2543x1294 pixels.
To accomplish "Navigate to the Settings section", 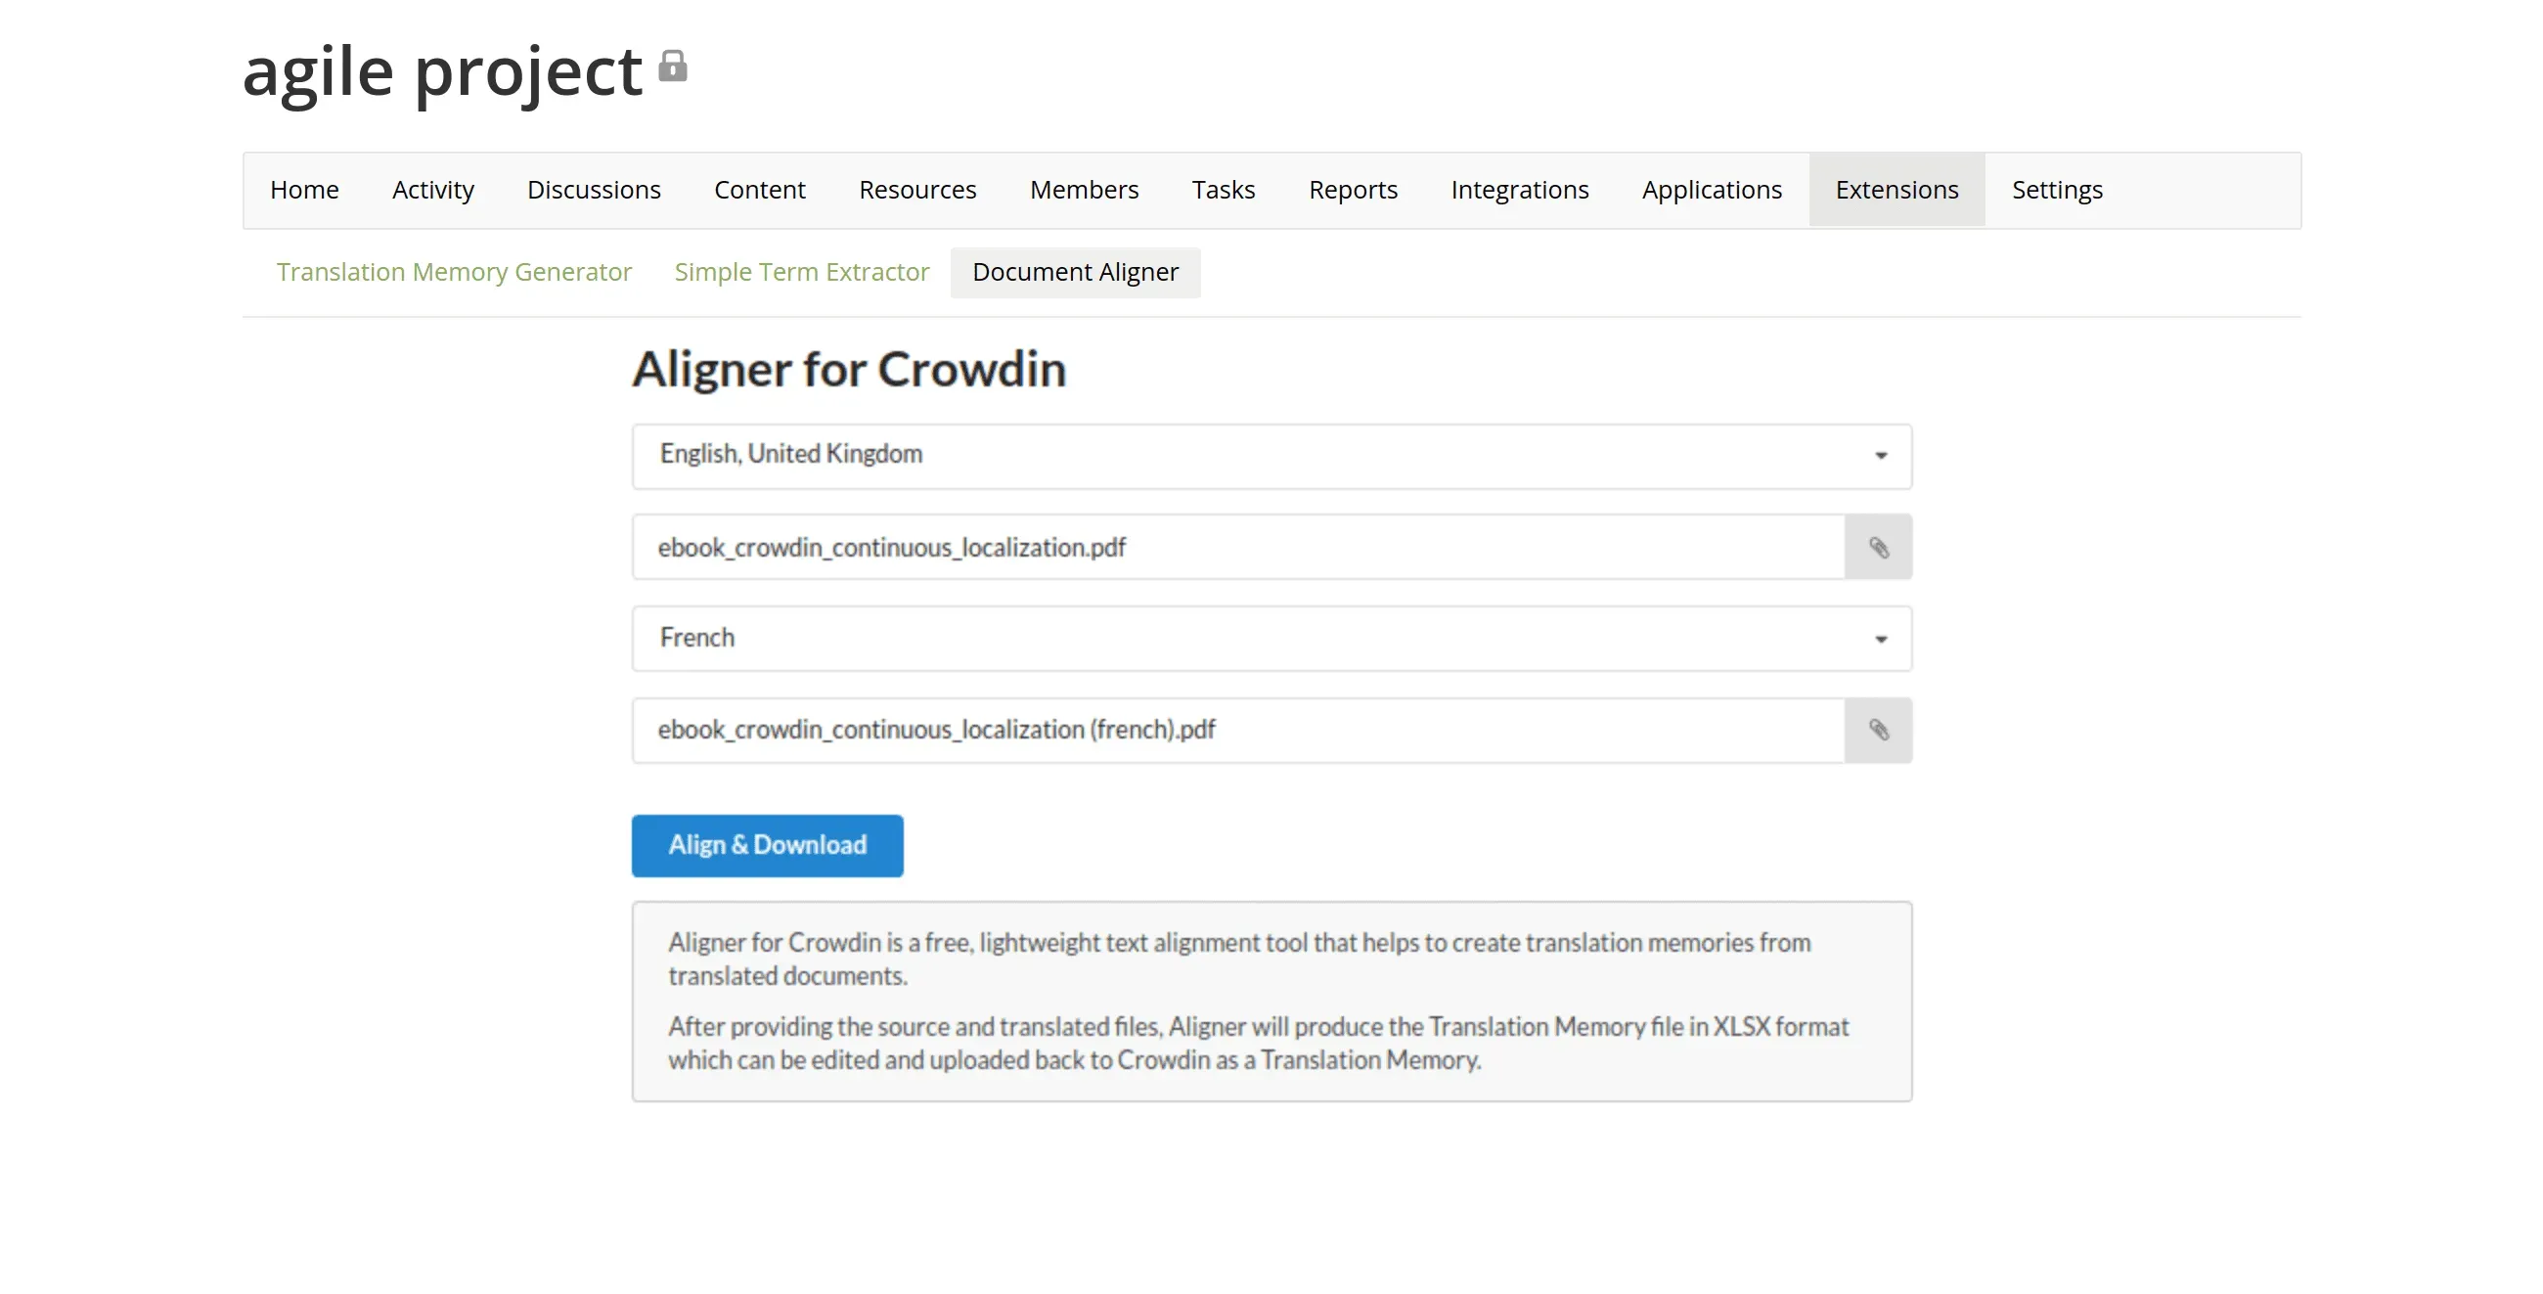I will point(2056,189).
